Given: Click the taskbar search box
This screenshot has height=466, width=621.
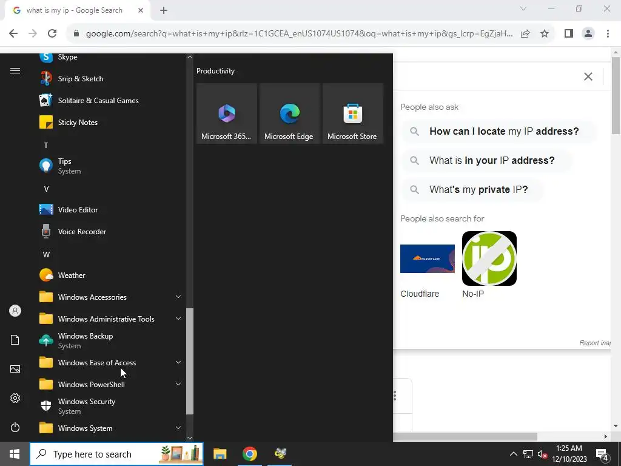Looking at the screenshot, I should coord(117,454).
